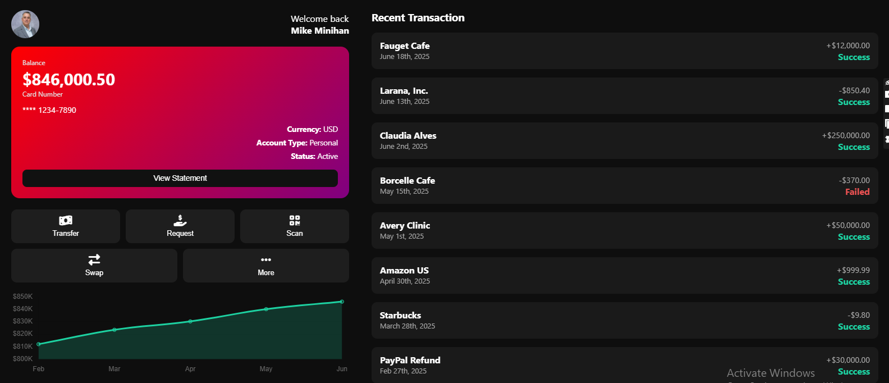Image resolution: width=889 pixels, height=383 pixels.
Task: Open the Claudia Alves transaction entry
Action: pyautogui.click(x=625, y=140)
